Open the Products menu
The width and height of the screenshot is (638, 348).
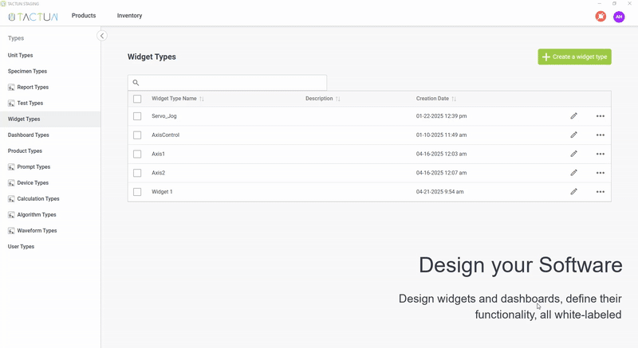(84, 16)
